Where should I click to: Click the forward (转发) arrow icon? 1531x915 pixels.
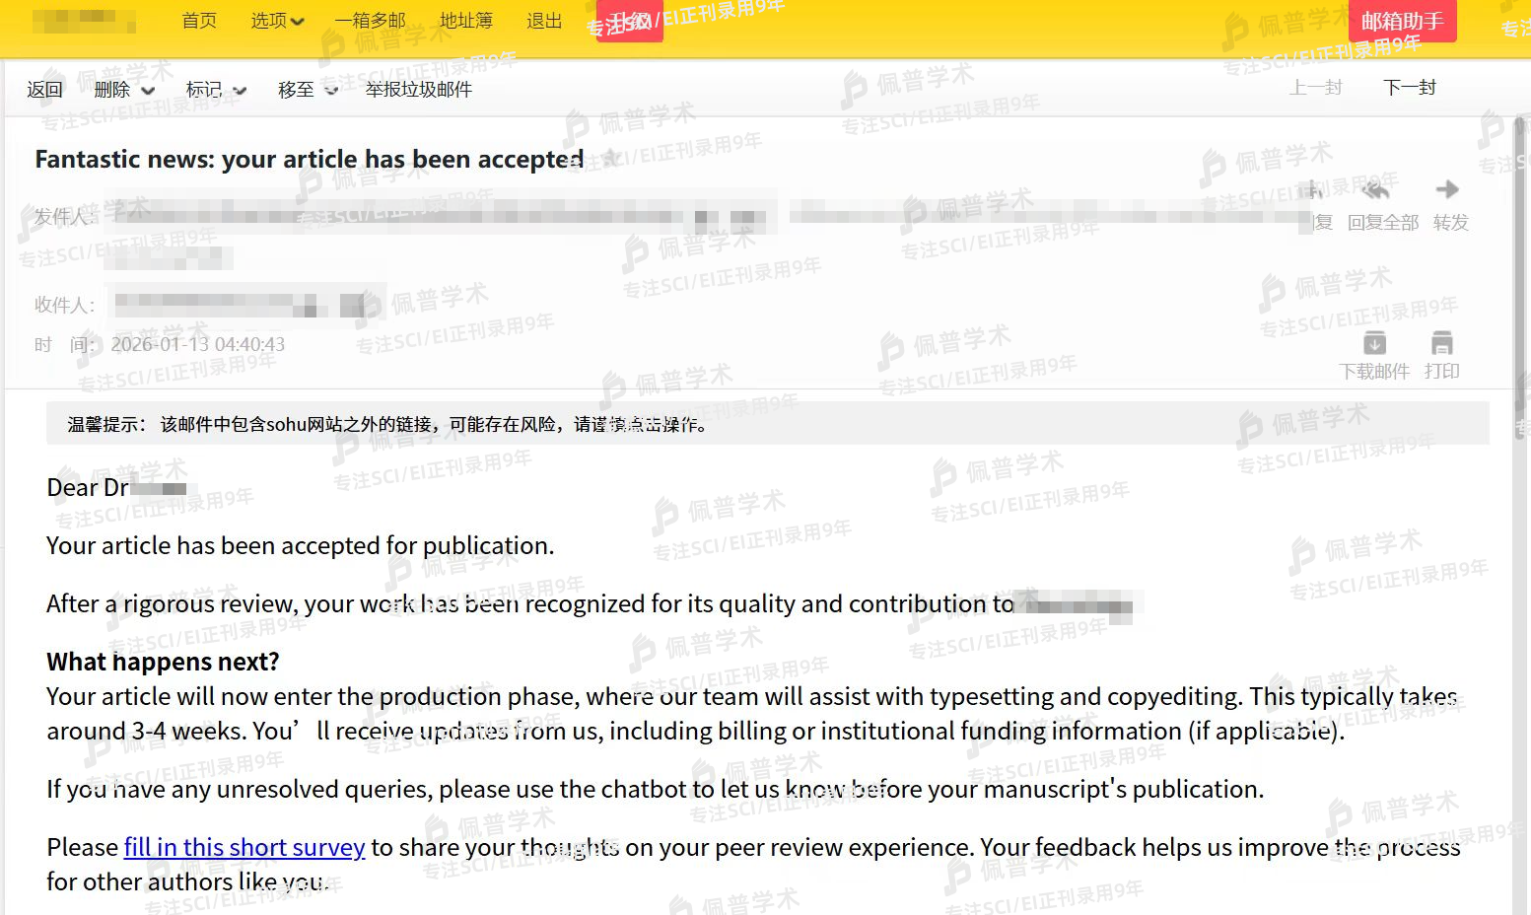click(x=1447, y=189)
